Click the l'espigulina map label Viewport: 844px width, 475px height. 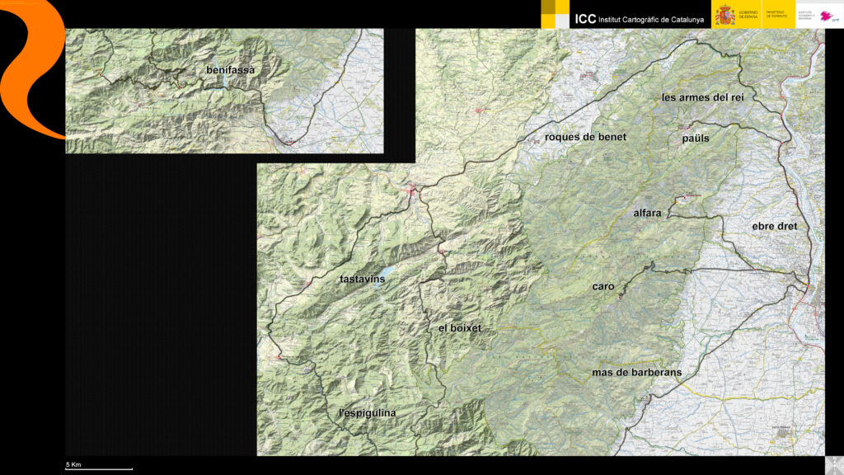(x=368, y=412)
